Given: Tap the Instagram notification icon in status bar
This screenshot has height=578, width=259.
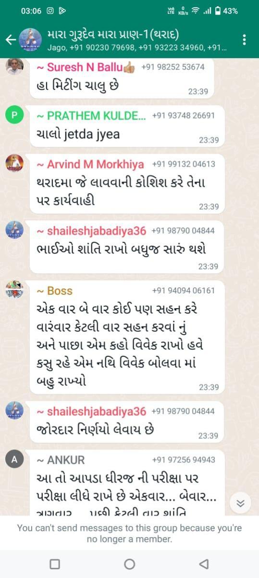Looking at the screenshot, I should tap(50, 11).
